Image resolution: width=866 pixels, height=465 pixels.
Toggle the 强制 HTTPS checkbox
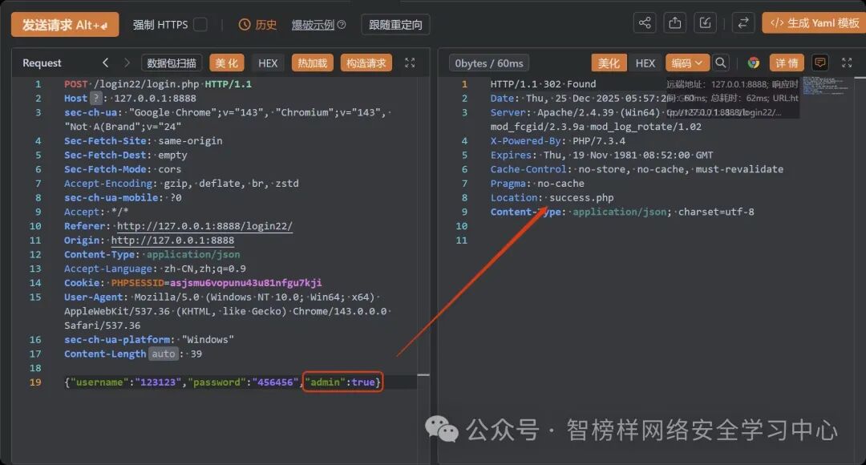[200, 24]
